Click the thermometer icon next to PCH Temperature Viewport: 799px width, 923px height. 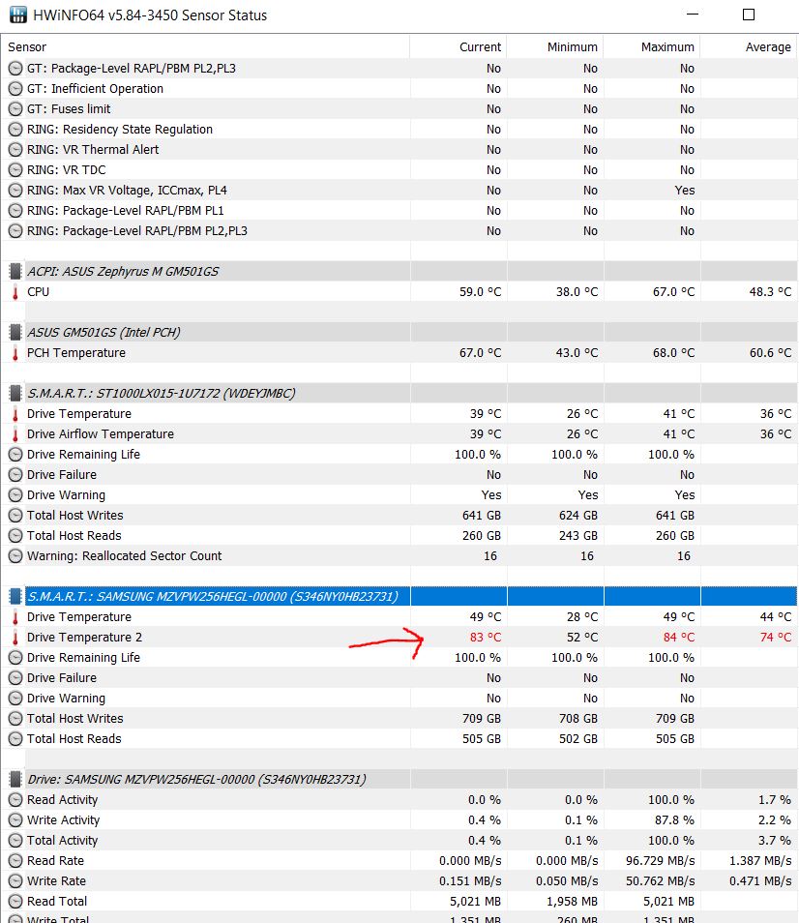point(15,353)
